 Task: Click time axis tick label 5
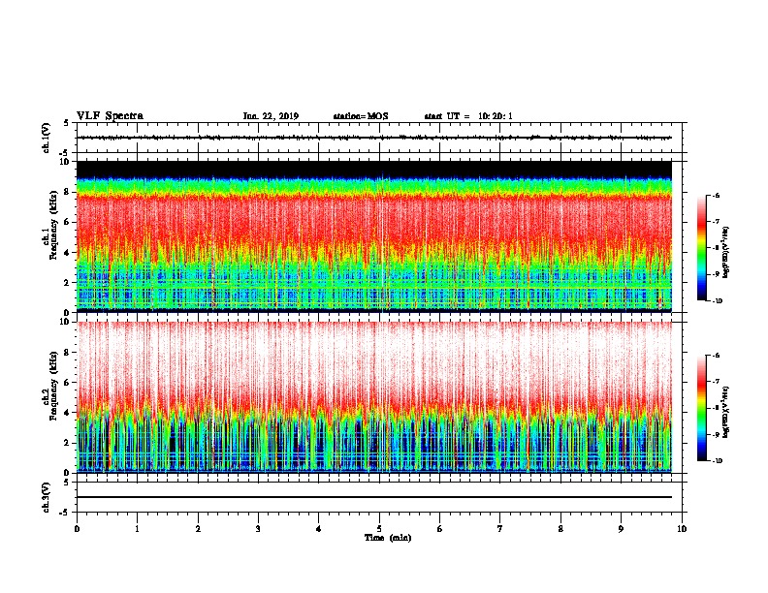[379, 529]
